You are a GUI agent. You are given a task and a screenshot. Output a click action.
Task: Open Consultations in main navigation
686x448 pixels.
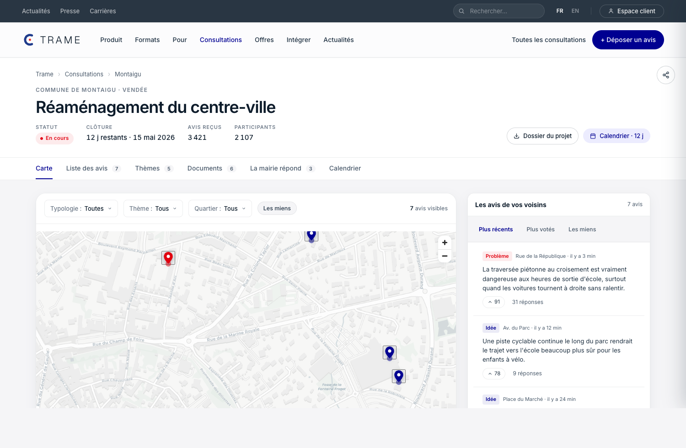click(x=221, y=40)
